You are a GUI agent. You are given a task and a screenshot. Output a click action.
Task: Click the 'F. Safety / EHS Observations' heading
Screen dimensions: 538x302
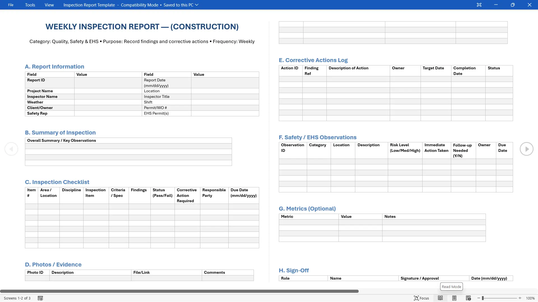click(x=317, y=137)
